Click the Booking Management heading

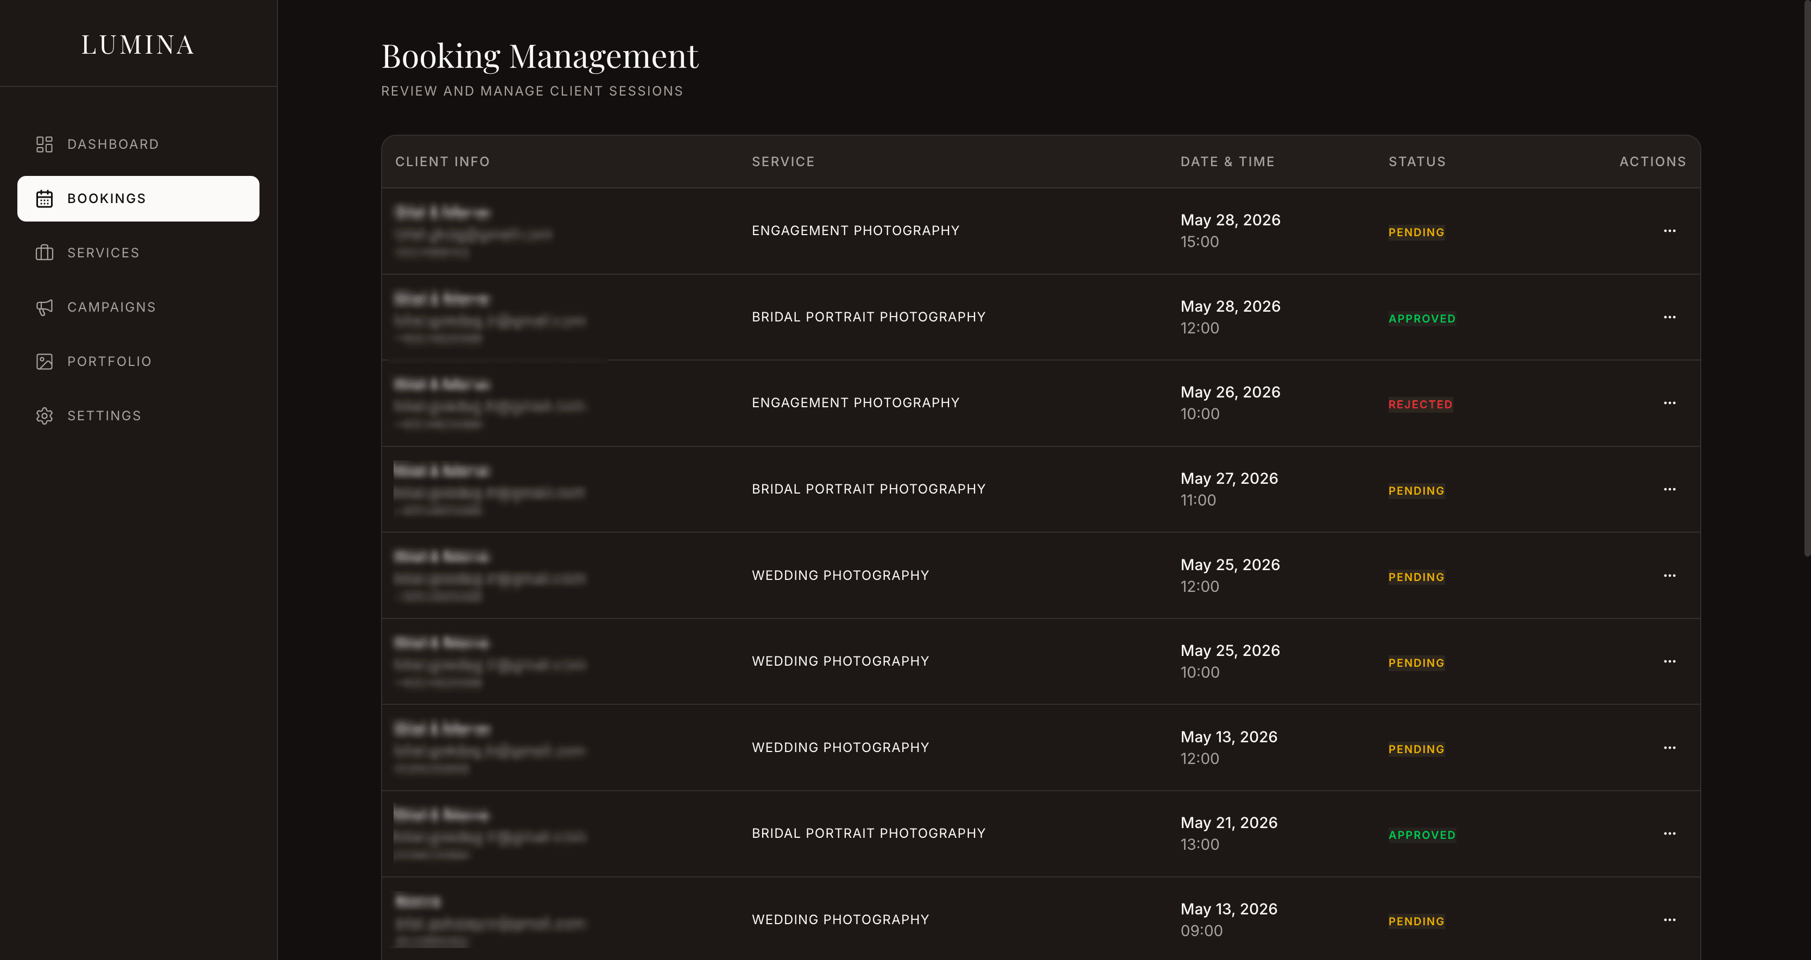coord(540,55)
